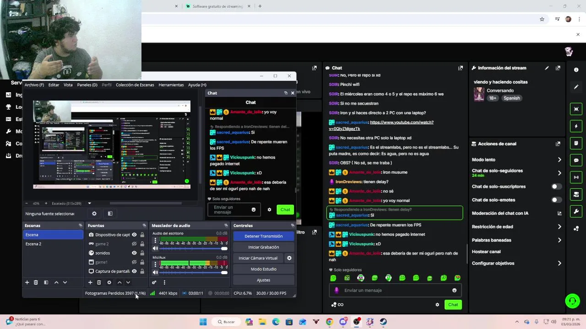Image resolution: width=586 pixels, height=329 pixels.
Task: Open source properties gear in Fuentes toolbar
Action: pos(109,282)
